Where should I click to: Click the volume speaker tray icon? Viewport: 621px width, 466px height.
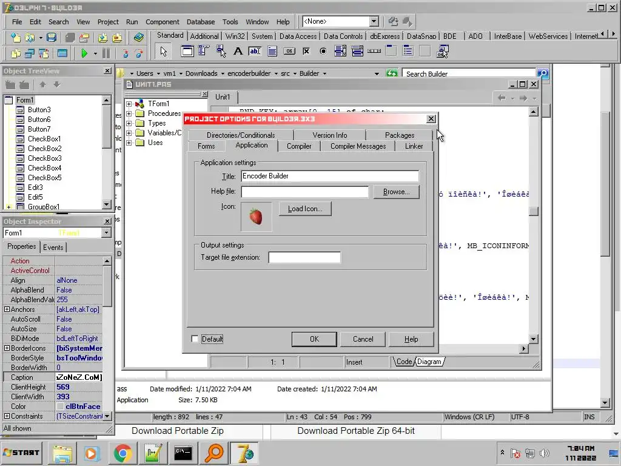click(x=545, y=453)
